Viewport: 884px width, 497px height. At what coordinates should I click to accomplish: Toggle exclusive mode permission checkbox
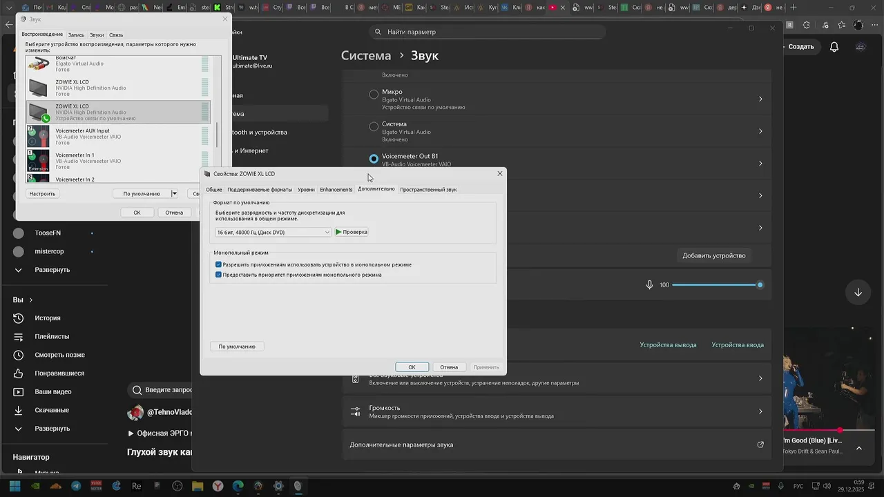pyautogui.click(x=218, y=264)
